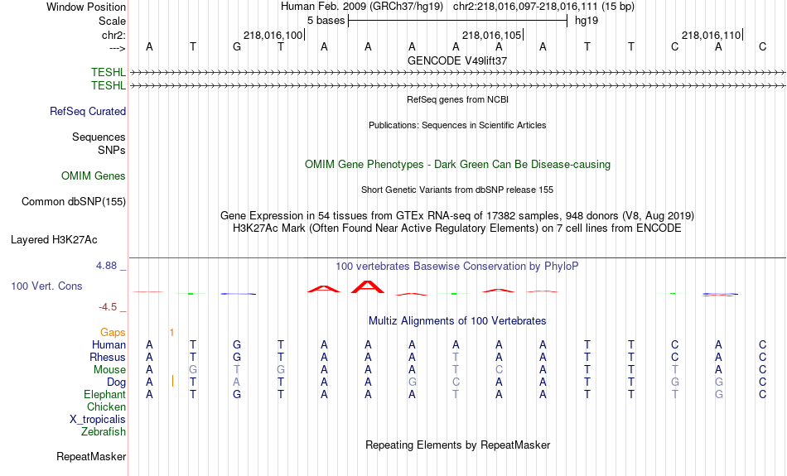Click the blue PhyloP bar under G base

click(x=239, y=294)
